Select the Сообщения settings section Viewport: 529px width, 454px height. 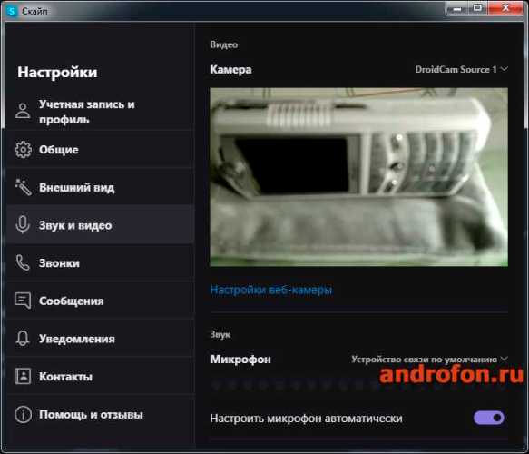(x=100, y=301)
